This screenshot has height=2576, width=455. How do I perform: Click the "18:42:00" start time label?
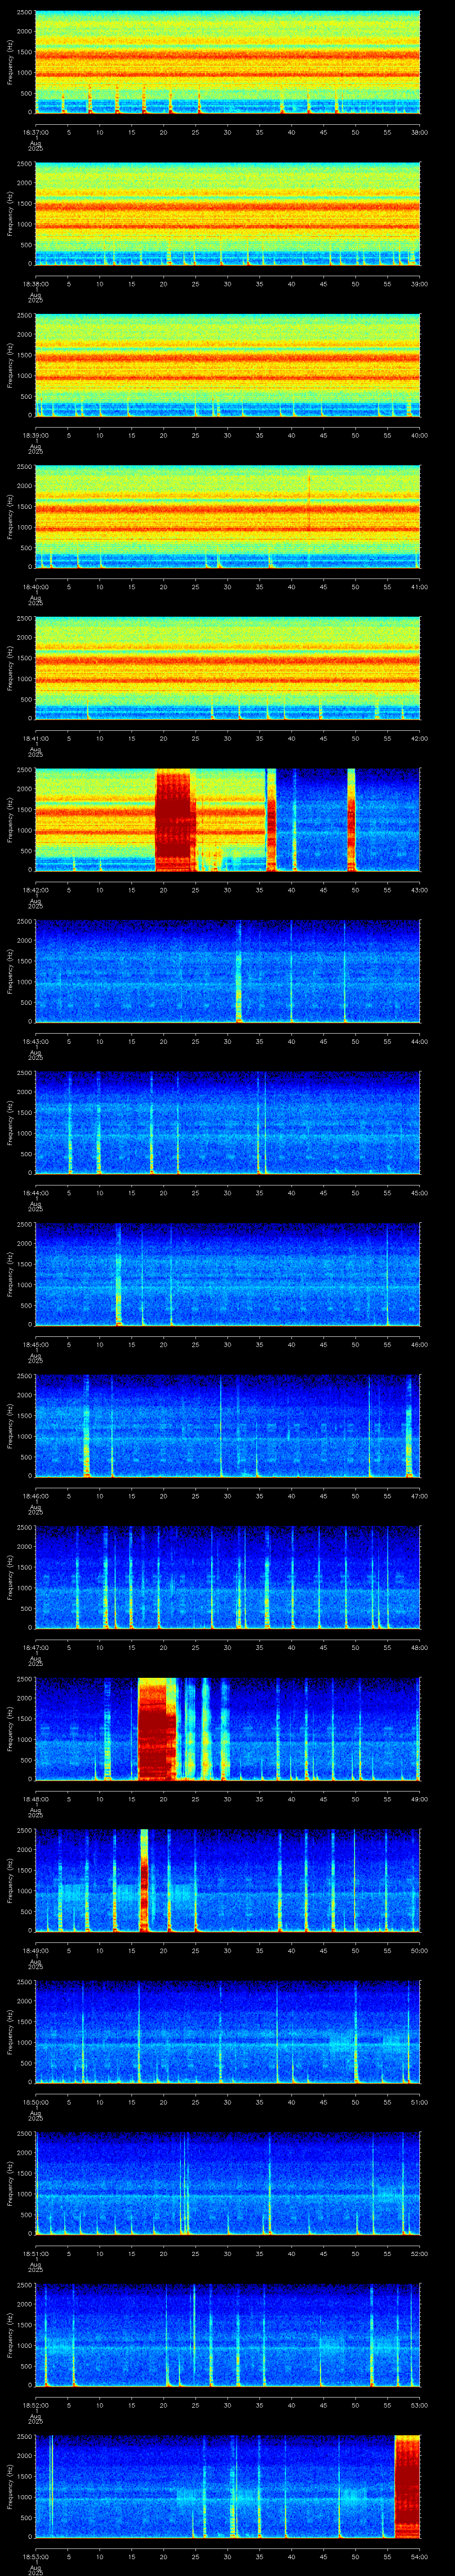click(35, 890)
